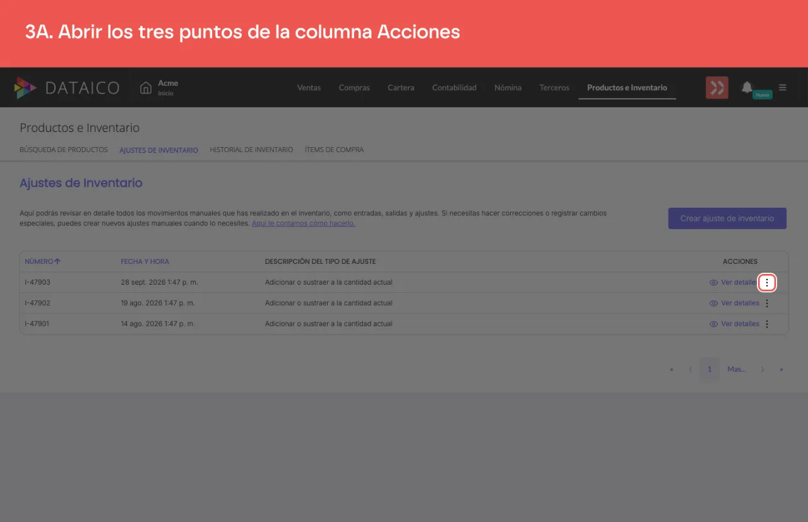Click the I-47903 number cell
Screen dimensions: 808x522
[x=37, y=282]
